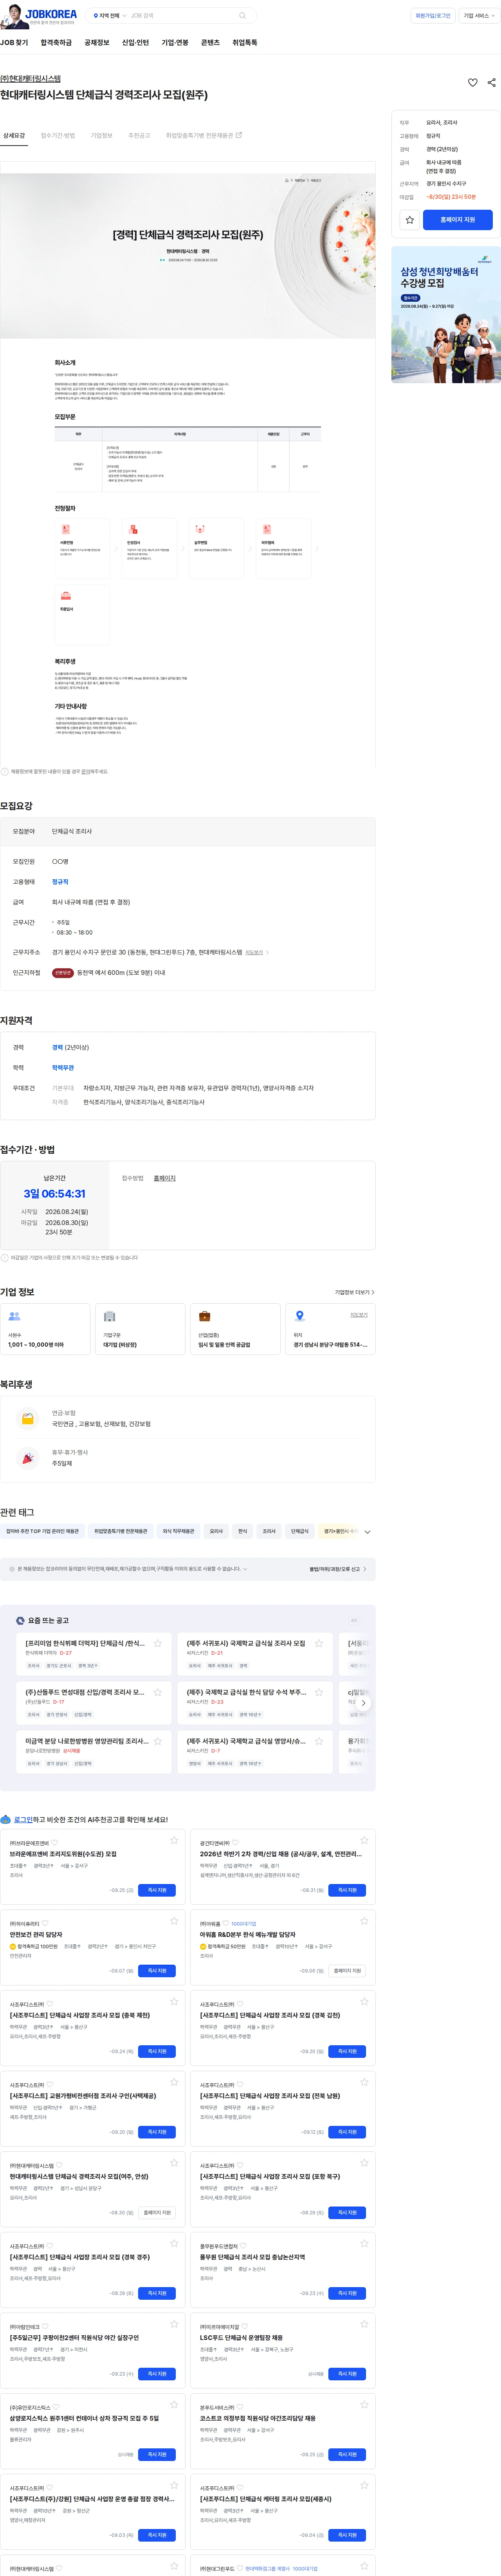Expand the related tags list chevron

368,1532
